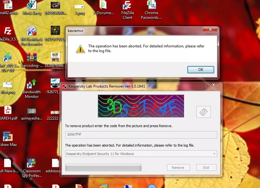Click OK in the kavremvr dialog
Screen dimensions: 260x188
(x=201, y=70)
